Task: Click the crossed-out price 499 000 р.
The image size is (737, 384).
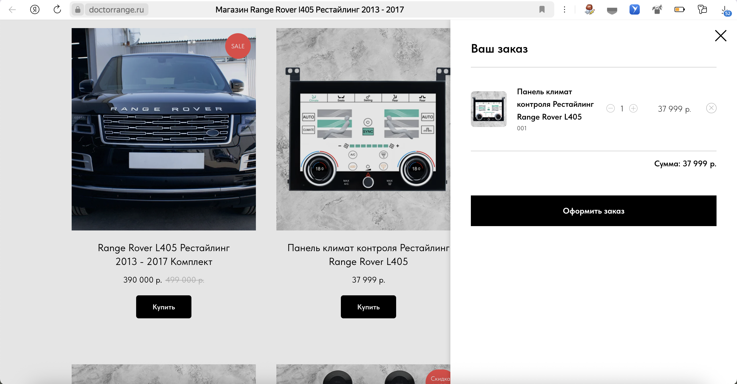Action: click(185, 280)
